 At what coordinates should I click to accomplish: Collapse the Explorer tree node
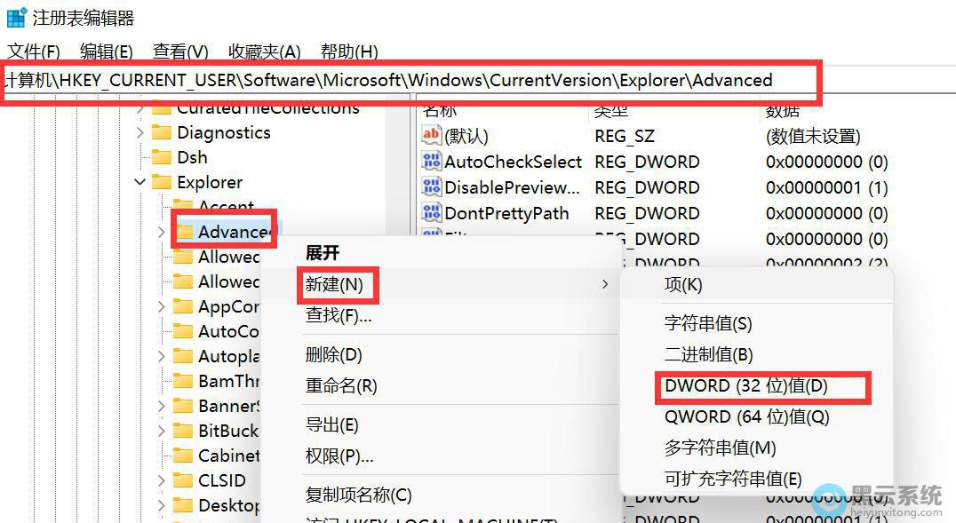(139, 182)
